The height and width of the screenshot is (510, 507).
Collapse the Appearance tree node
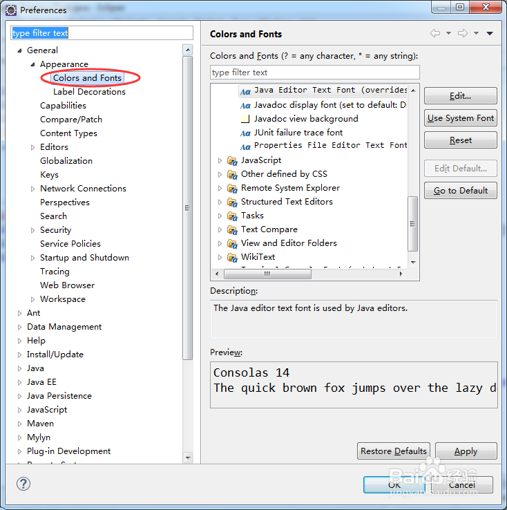point(32,65)
